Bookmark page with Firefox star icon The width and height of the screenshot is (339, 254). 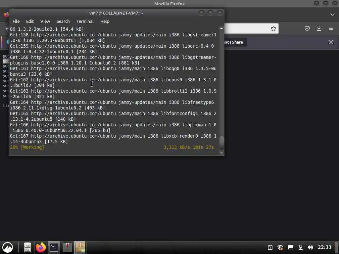273,28
